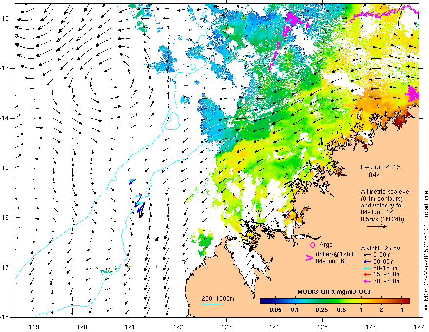Click longitude axis label 122
Image resolution: width=429 pixels, height=332 pixels.
point(178,327)
